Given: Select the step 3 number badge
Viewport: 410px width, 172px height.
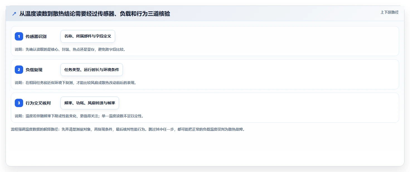Looking at the screenshot, I should pyautogui.click(x=19, y=103).
